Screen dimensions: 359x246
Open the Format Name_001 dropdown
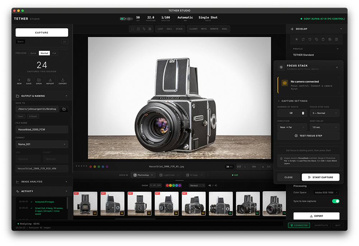pos(42,144)
